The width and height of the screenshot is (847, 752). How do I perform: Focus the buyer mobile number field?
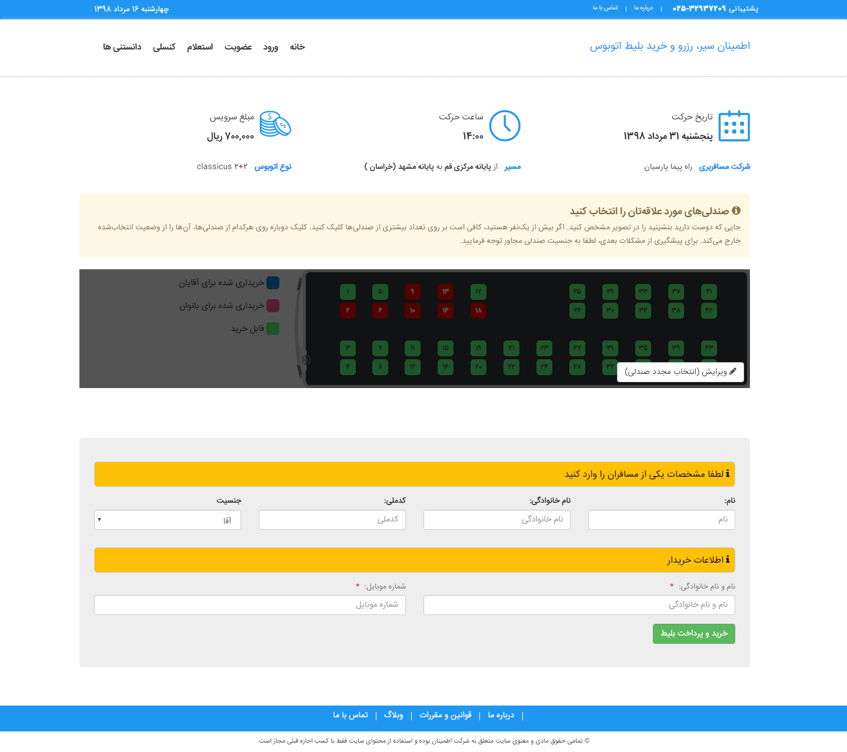(250, 605)
